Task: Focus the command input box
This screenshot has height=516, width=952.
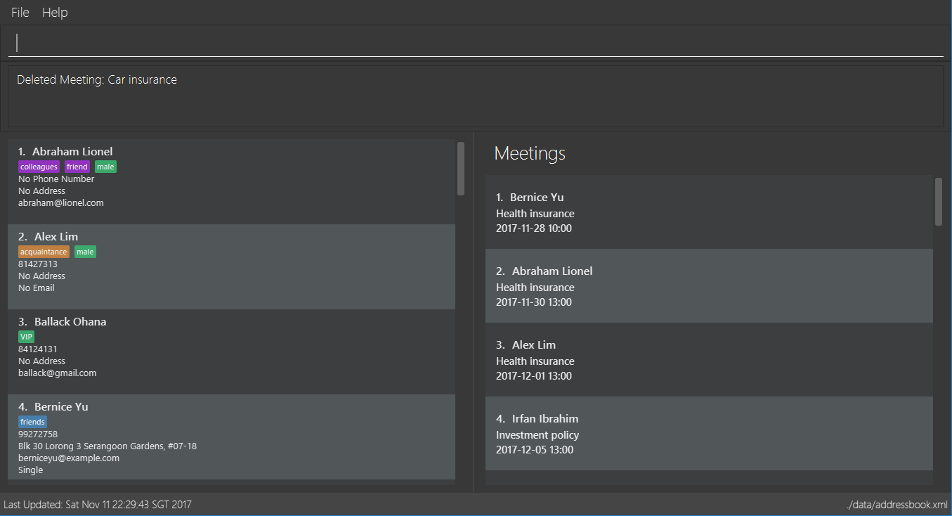Action: (476, 43)
